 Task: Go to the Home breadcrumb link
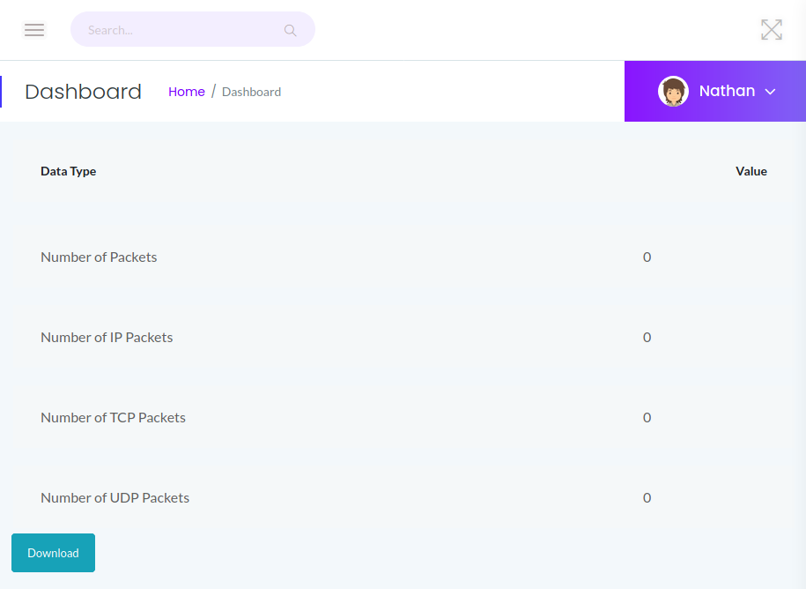click(x=186, y=92)
